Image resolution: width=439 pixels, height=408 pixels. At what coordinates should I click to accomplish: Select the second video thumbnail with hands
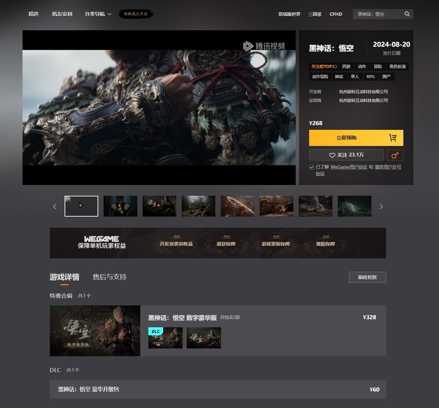point(120,206)
